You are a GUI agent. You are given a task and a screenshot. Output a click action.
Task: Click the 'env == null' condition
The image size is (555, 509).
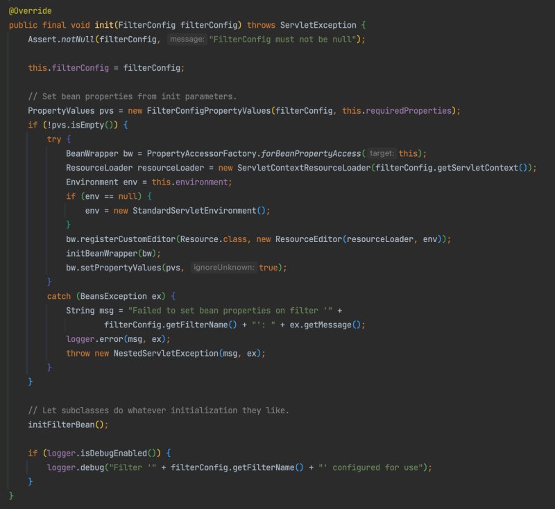tap(111, 196)
